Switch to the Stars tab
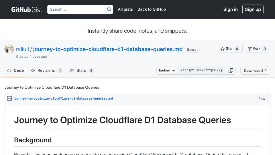 click(82, 71)
